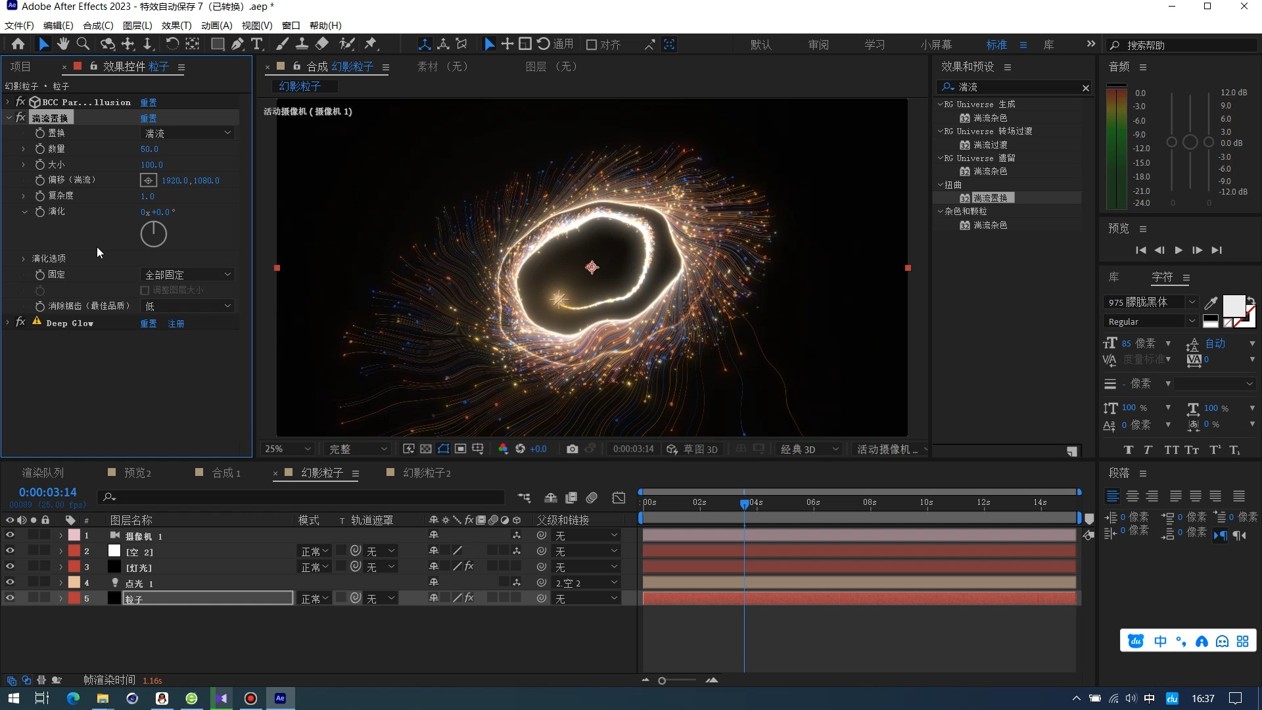Select the Rectangle shape tool

(x=218, y=44)
